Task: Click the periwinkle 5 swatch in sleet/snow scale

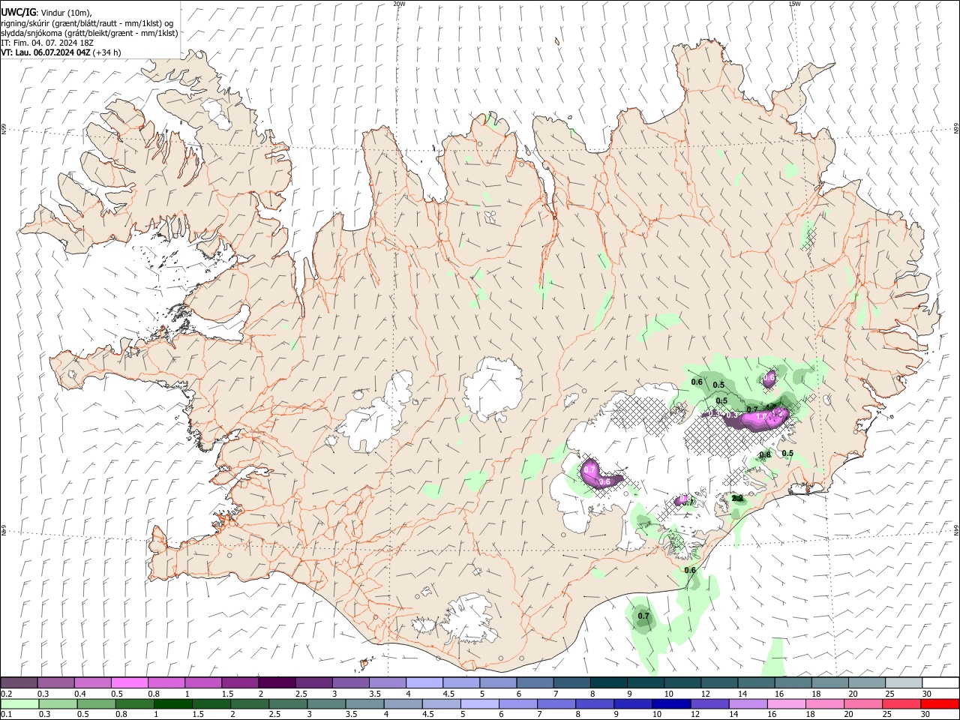Action: 497,682
